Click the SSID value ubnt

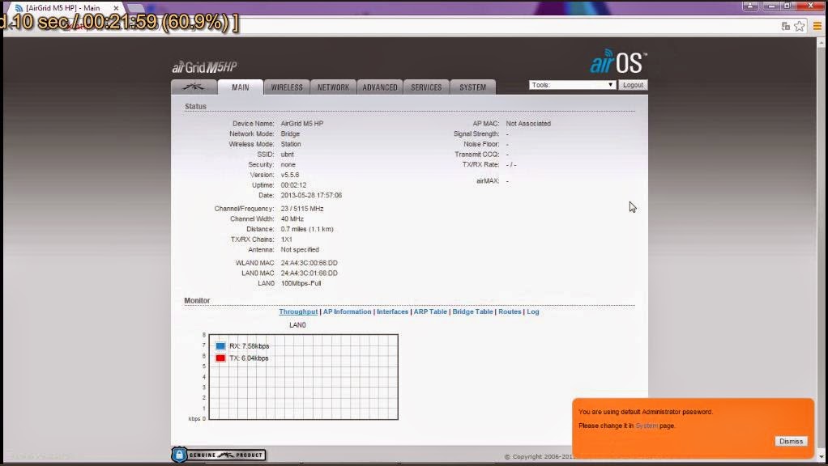[x=288, y=155]
